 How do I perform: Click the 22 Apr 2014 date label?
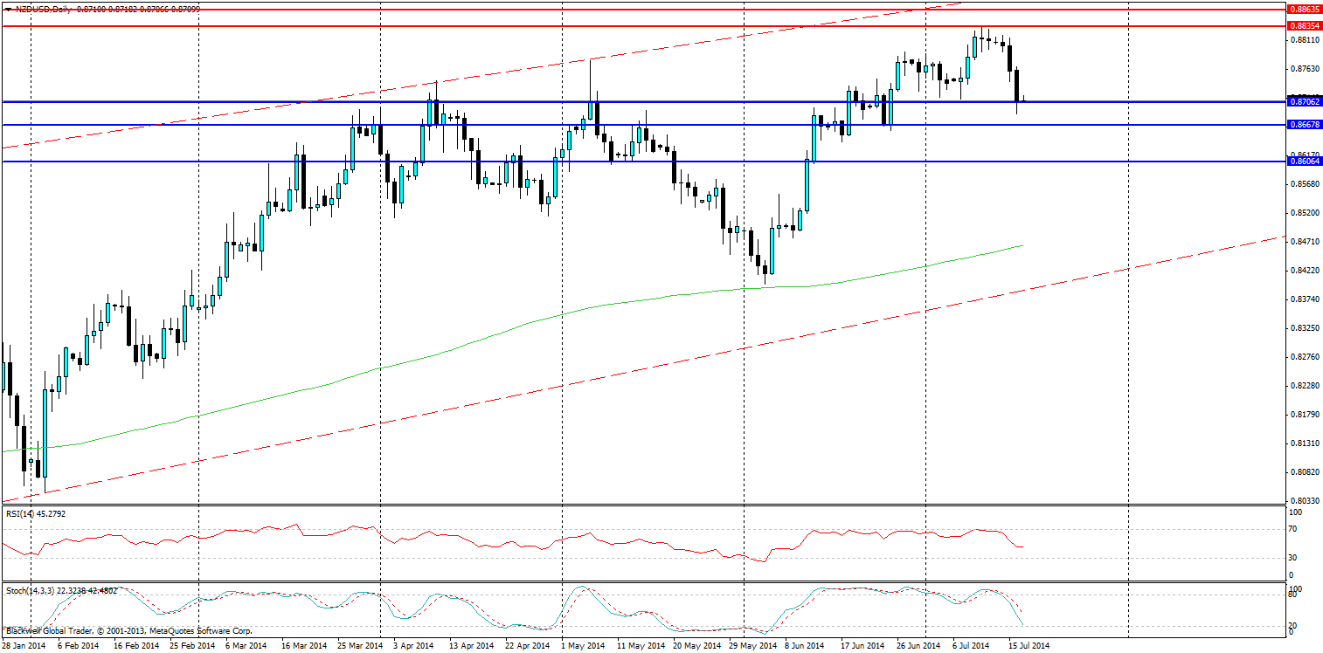coord(528,646)
